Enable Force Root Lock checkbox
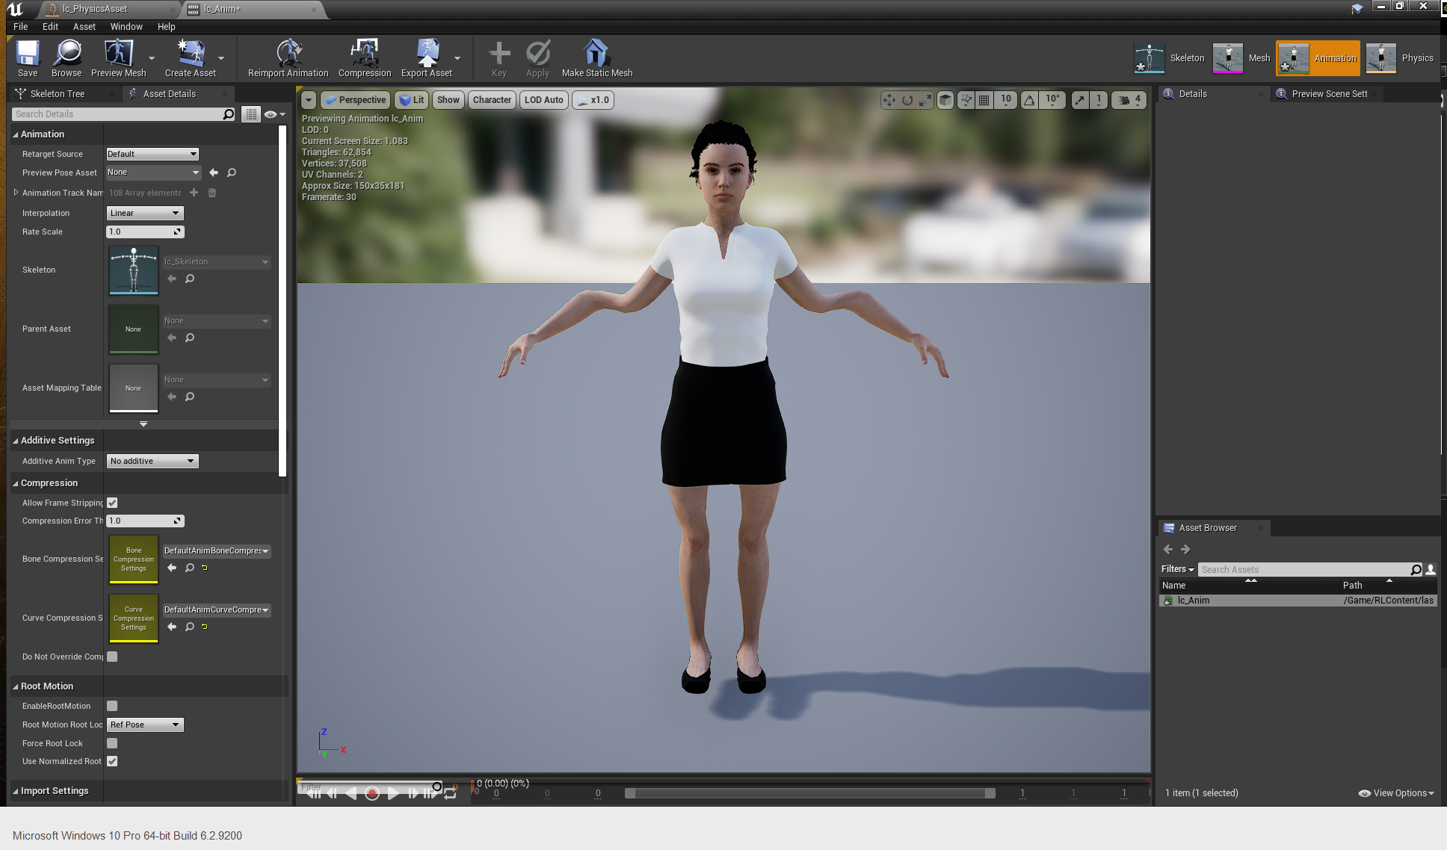This screenshot has width=1447, height=850. point(112,743)
